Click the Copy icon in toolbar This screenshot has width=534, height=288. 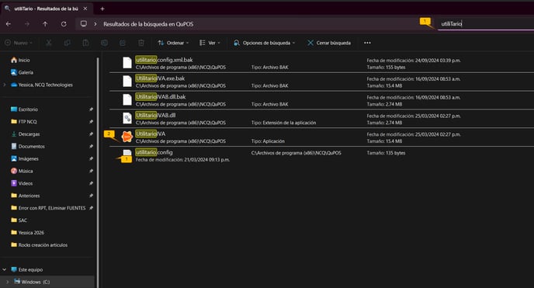point(67,43)
